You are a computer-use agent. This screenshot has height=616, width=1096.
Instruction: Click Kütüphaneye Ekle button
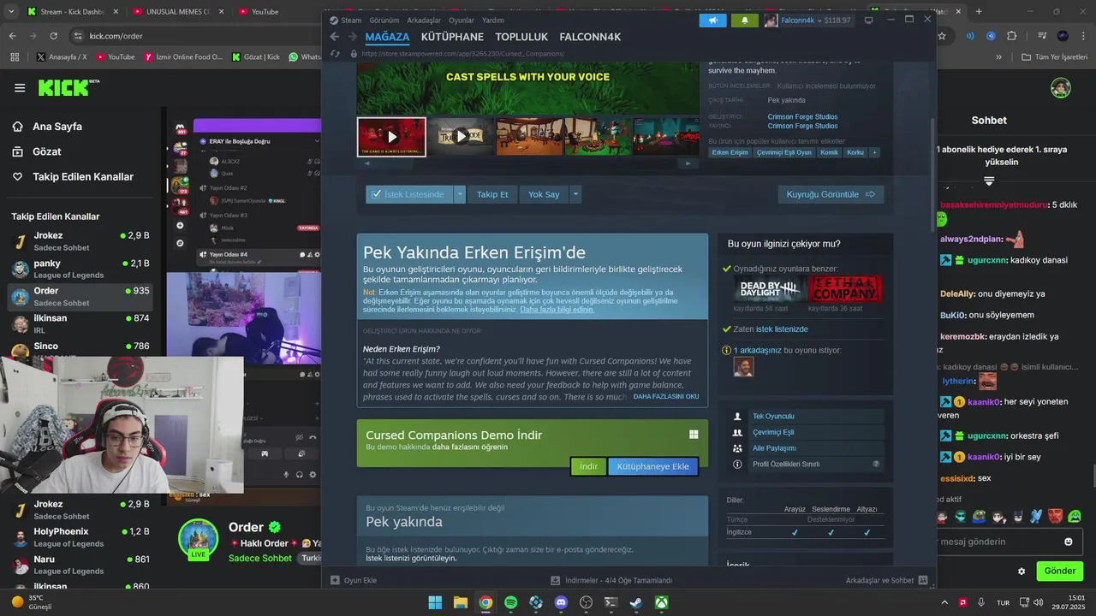652,466
